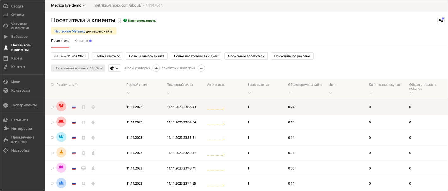Add a condition after 'с визитами, в которых'
The height and width of the screenshot is (191, 448).
tap(201, 68)
